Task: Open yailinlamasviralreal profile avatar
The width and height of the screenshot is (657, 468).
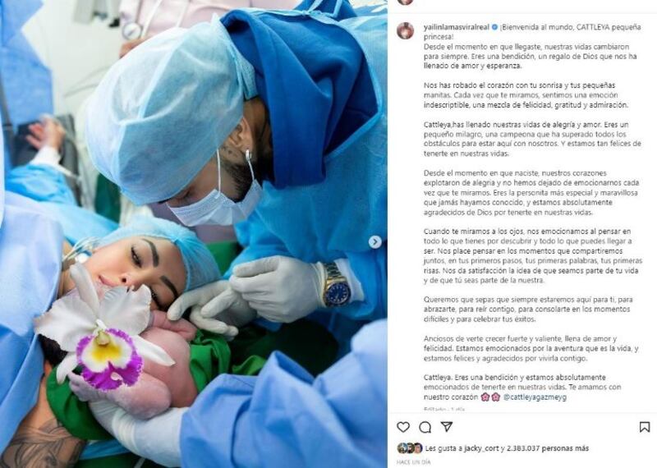Action: click(x=405, y=31)
